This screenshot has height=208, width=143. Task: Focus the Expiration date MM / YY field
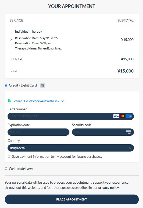tap(38, 132)
